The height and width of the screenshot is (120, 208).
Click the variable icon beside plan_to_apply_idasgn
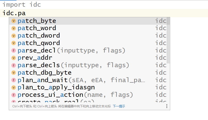click(x=14, y=88)
